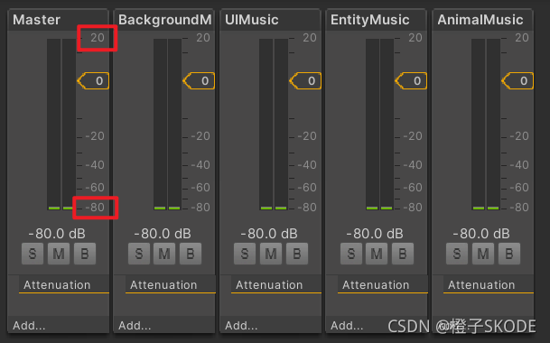Bypass effects on Master group
This screenshot has height=343, width=550.
(85, 254)
